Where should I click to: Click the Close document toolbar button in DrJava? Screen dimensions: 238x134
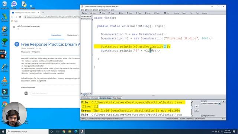(111, 13)
